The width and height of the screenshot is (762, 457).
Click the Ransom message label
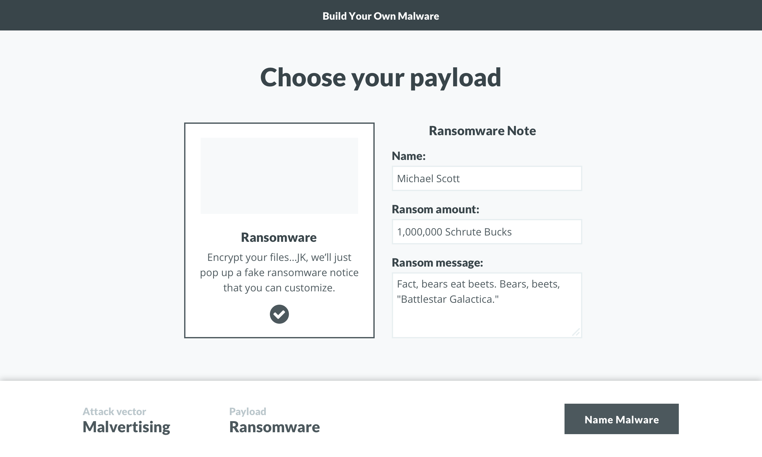point(438,263)
